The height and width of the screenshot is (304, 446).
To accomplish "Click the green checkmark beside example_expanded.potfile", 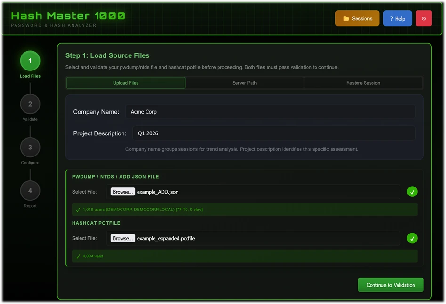I will 412,238.
